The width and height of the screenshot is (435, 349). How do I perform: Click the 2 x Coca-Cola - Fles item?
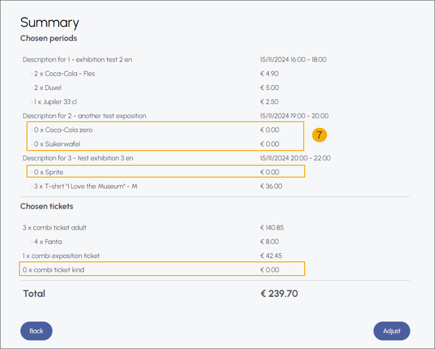63,74
